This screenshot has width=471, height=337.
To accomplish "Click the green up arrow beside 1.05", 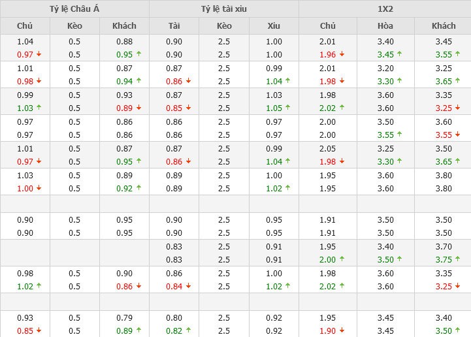I will coord(288,108).
